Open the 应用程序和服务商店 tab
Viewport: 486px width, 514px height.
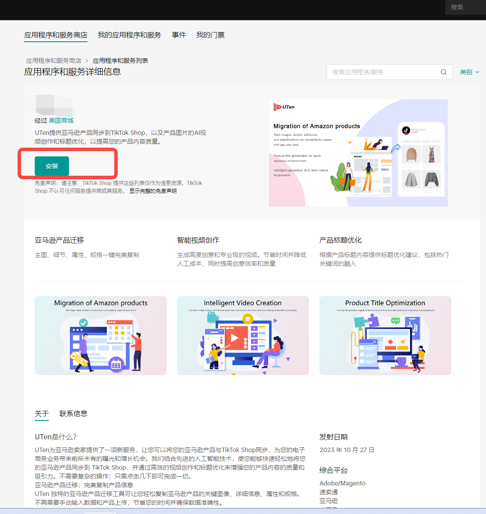point(56,35)
